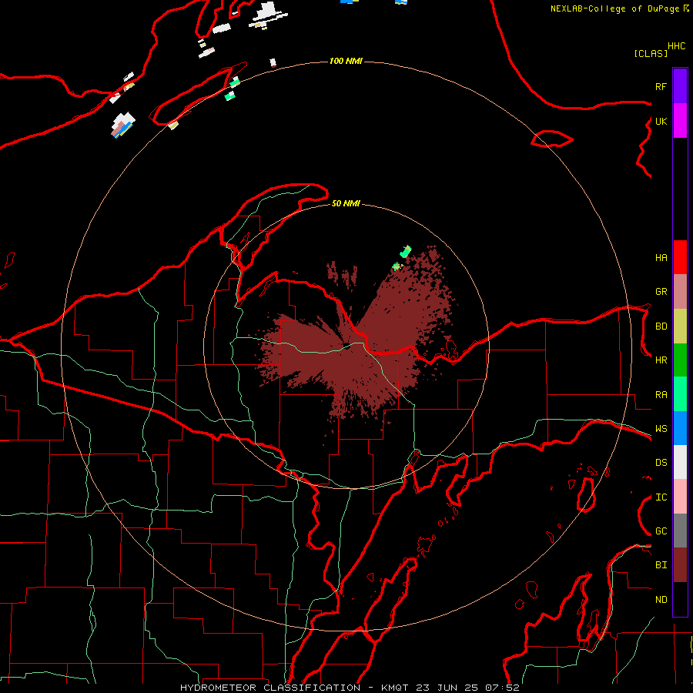Click the GC legend label
The width and height of the screenshot is (693, 693).
click(x=661, y=531)
